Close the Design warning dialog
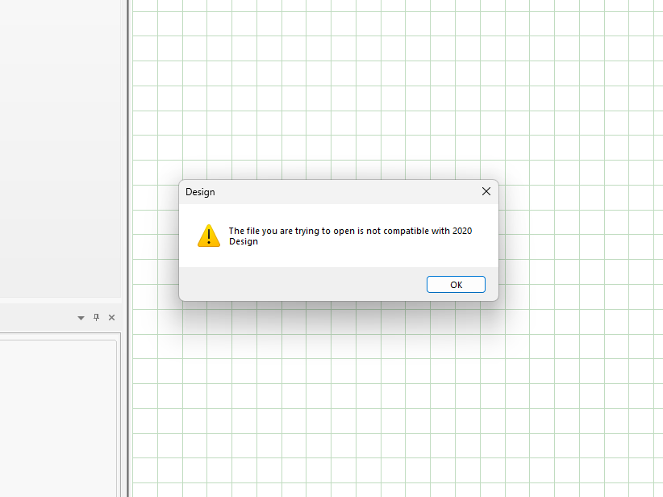The width and height of the screenshot is (663, 497). pyautogui.click(x=486, y=191)
